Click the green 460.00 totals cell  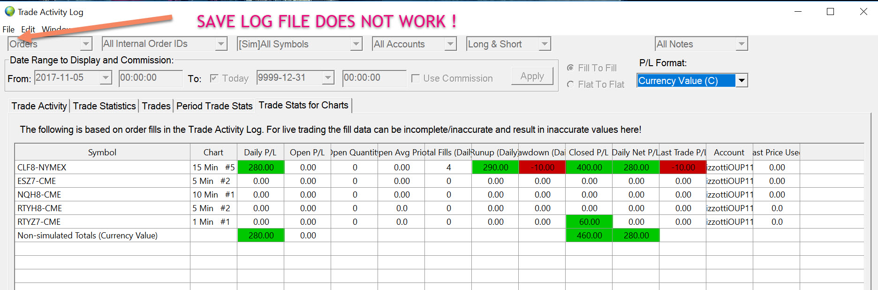point(589,236)
